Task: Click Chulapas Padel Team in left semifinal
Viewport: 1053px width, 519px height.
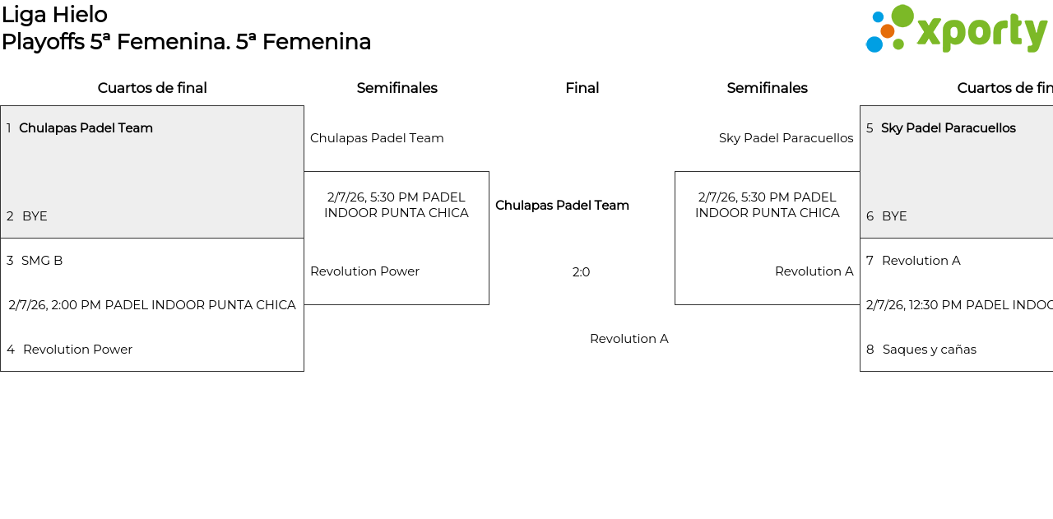Action: coord(377,138)
